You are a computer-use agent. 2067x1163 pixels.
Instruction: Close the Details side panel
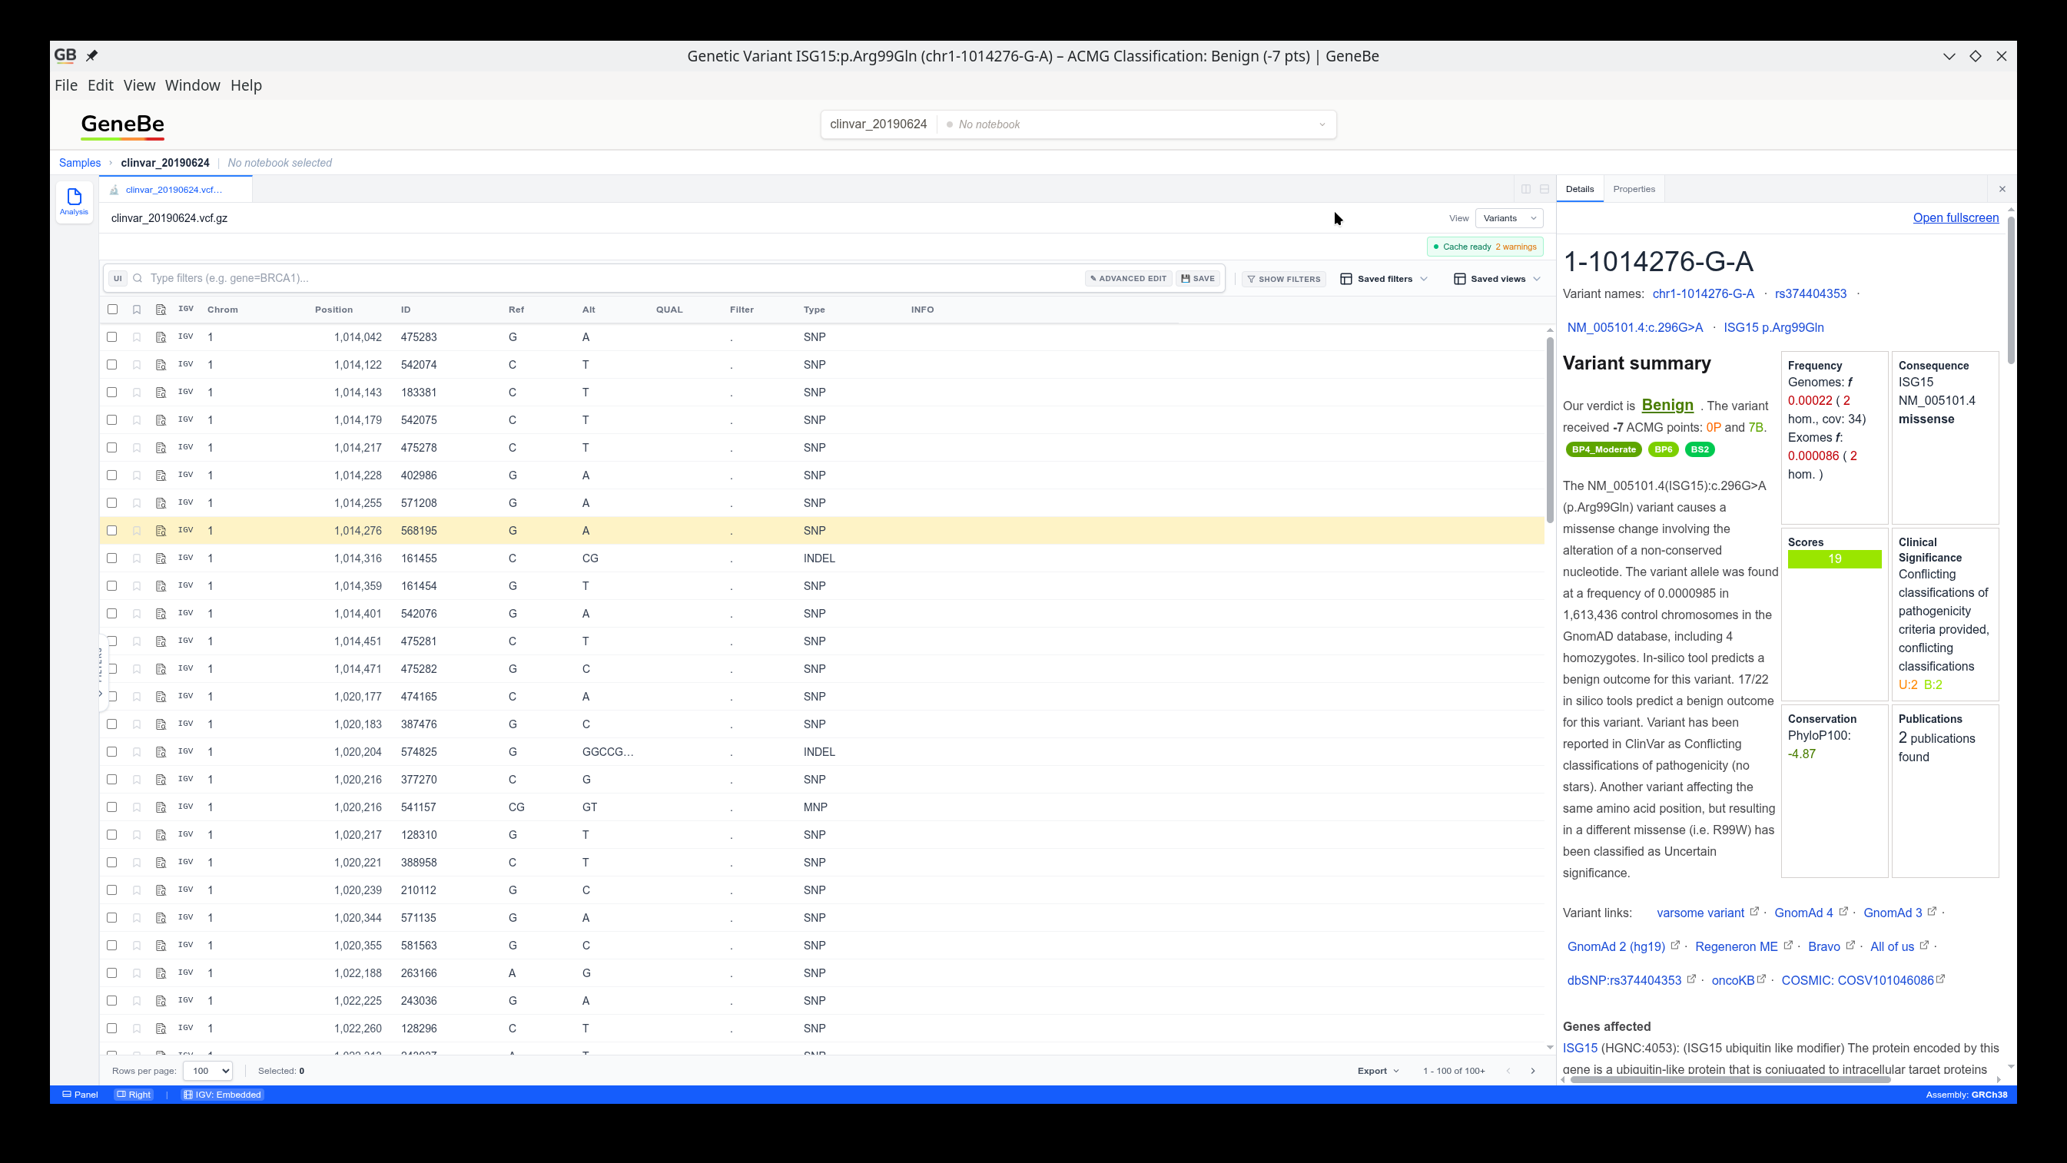click(2002, 189)
